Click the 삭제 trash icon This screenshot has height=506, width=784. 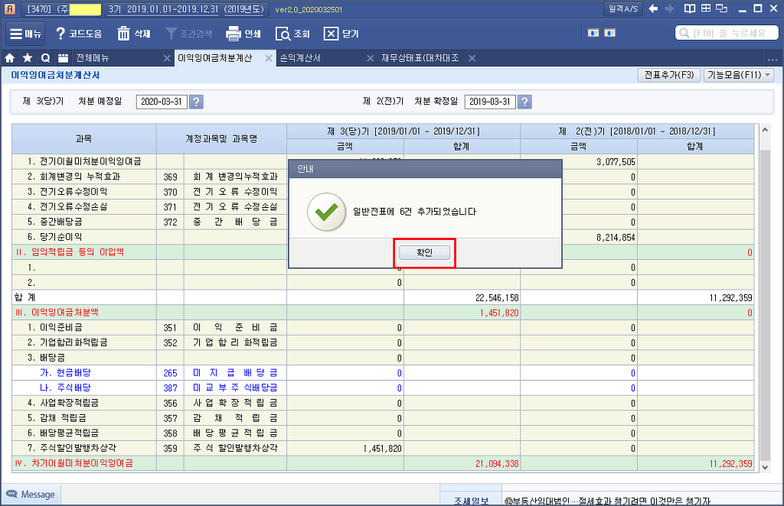click(x=133, y=34)
